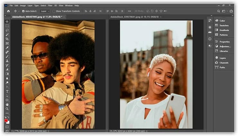Select the Eyedropper tool

[7, 48]
